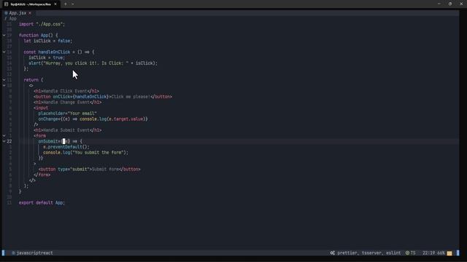
Task: Minimize the terminal window
Action: click(439, 4)
